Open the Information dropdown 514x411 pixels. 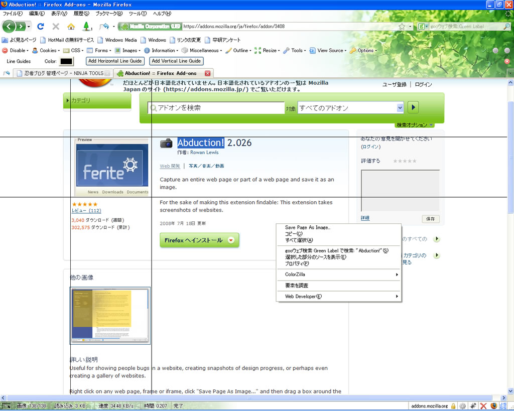click(161, 51)
